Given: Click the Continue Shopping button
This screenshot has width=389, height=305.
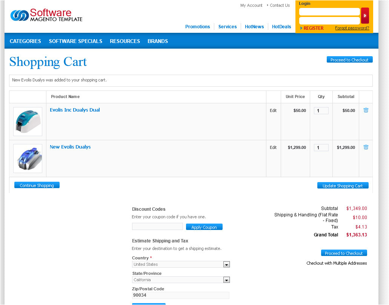Looking at the screenshot, I should [x=37, y=185].
